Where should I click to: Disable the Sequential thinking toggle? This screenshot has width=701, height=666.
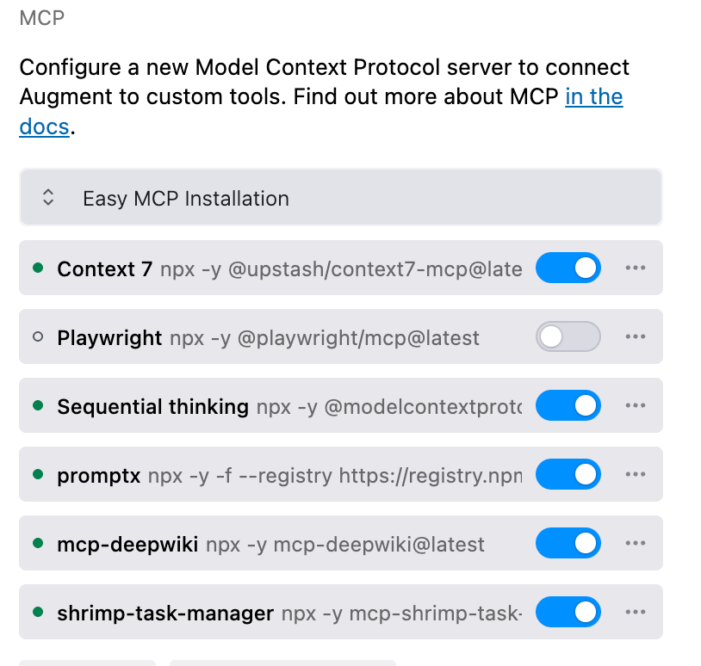(x=568, y=405)
